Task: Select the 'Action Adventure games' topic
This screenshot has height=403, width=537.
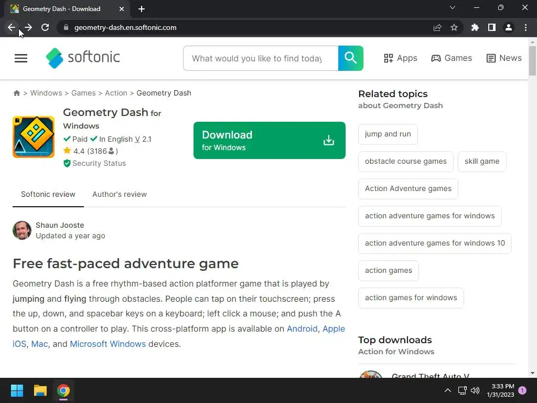Action: 408,188
